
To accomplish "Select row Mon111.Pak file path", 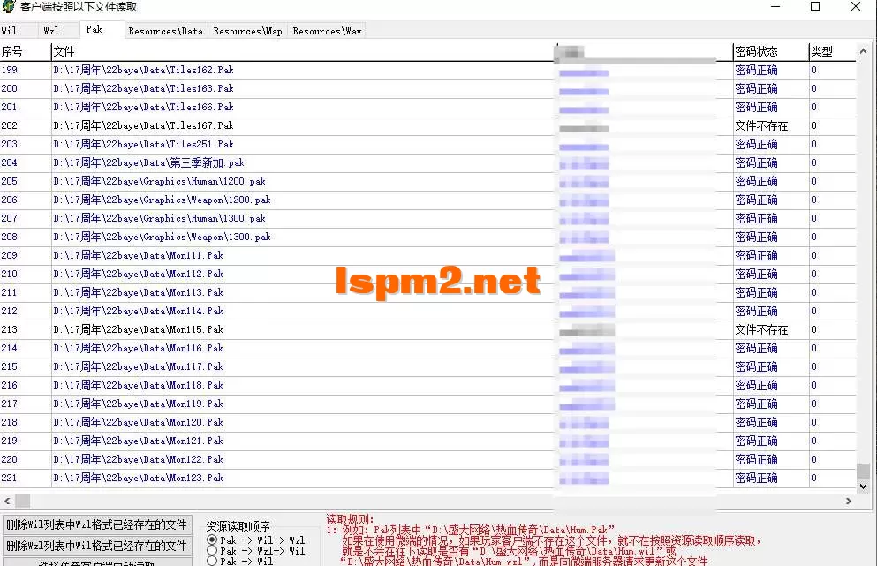I will pos(138,255).
